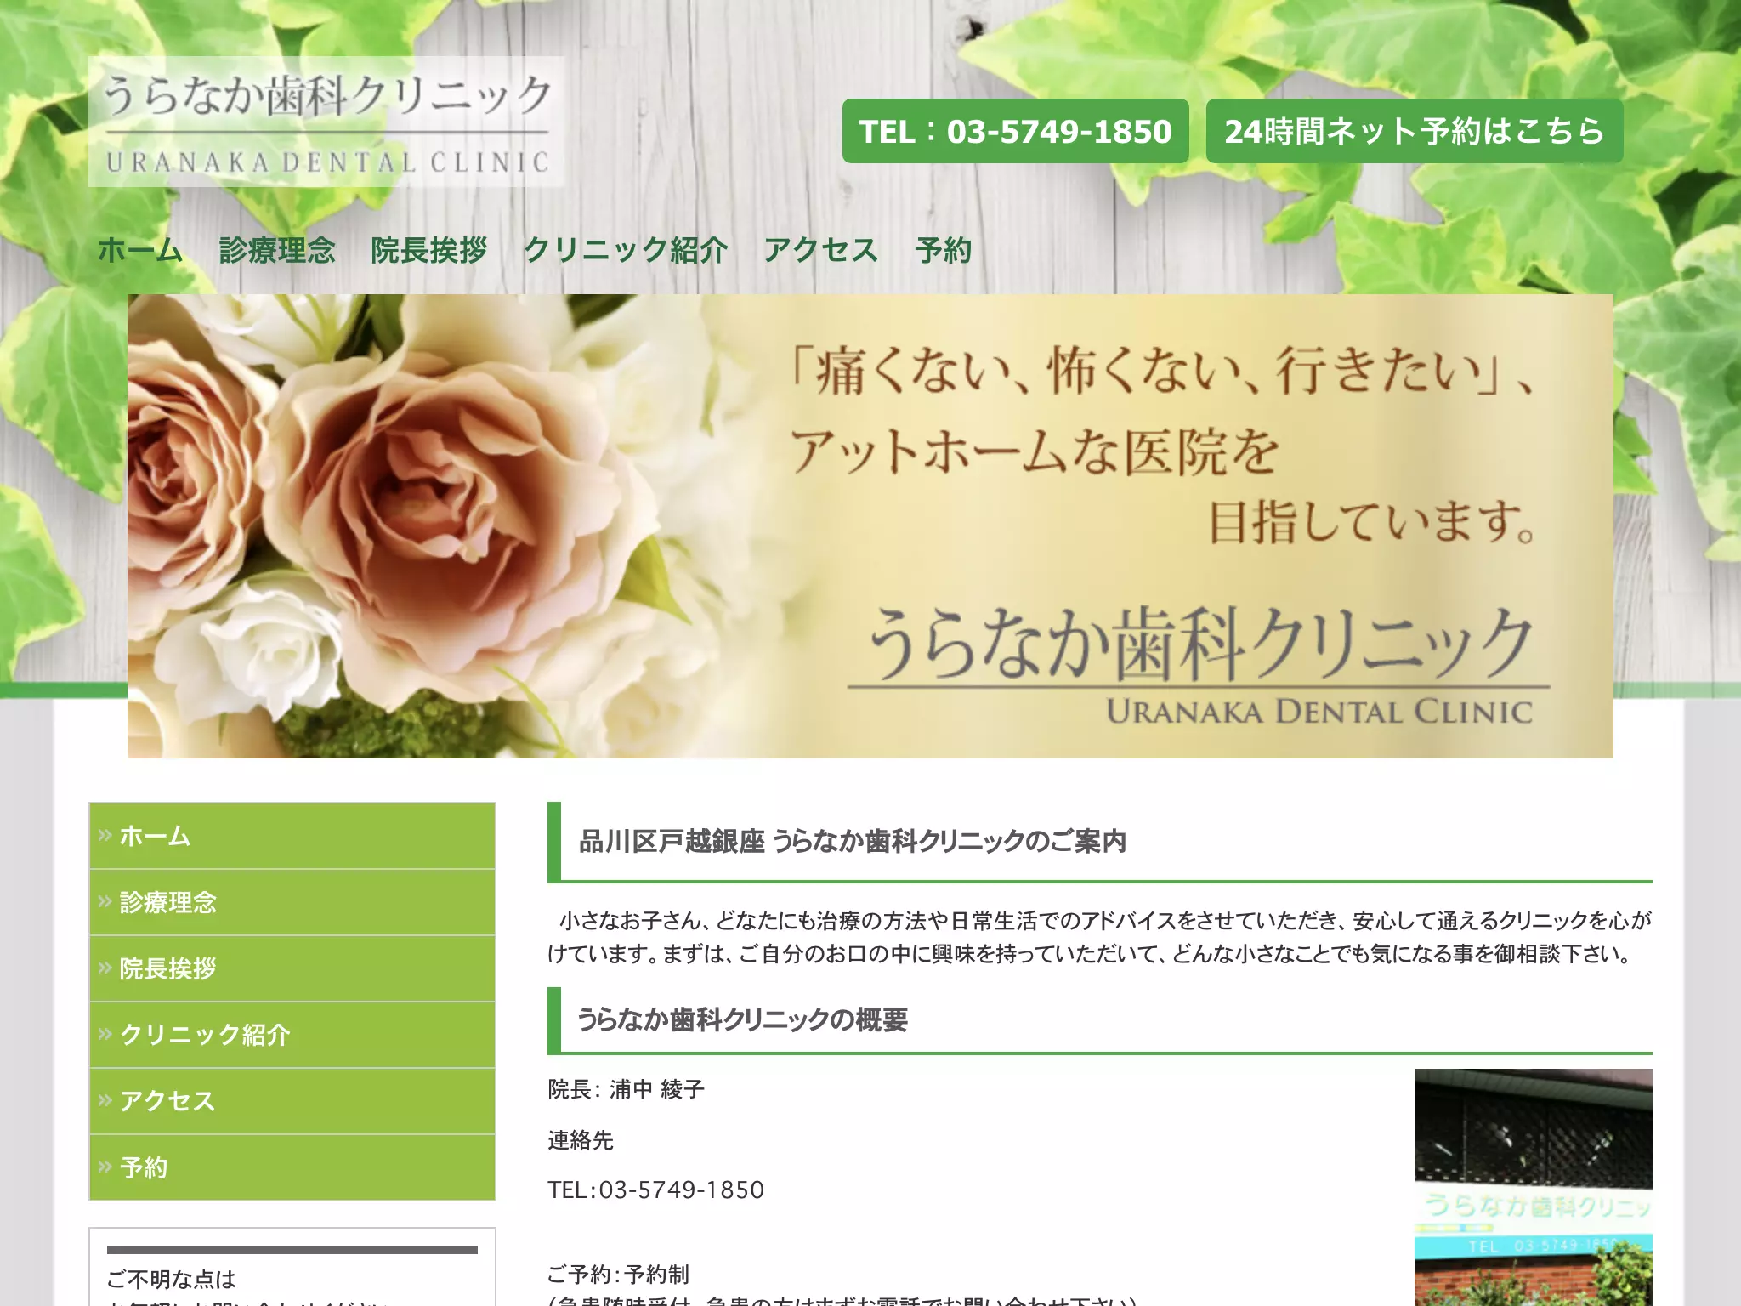Open クリニック紹介 in the top navigation
The height and width of the screenshot is (1306, 1741).
point(626,250)
